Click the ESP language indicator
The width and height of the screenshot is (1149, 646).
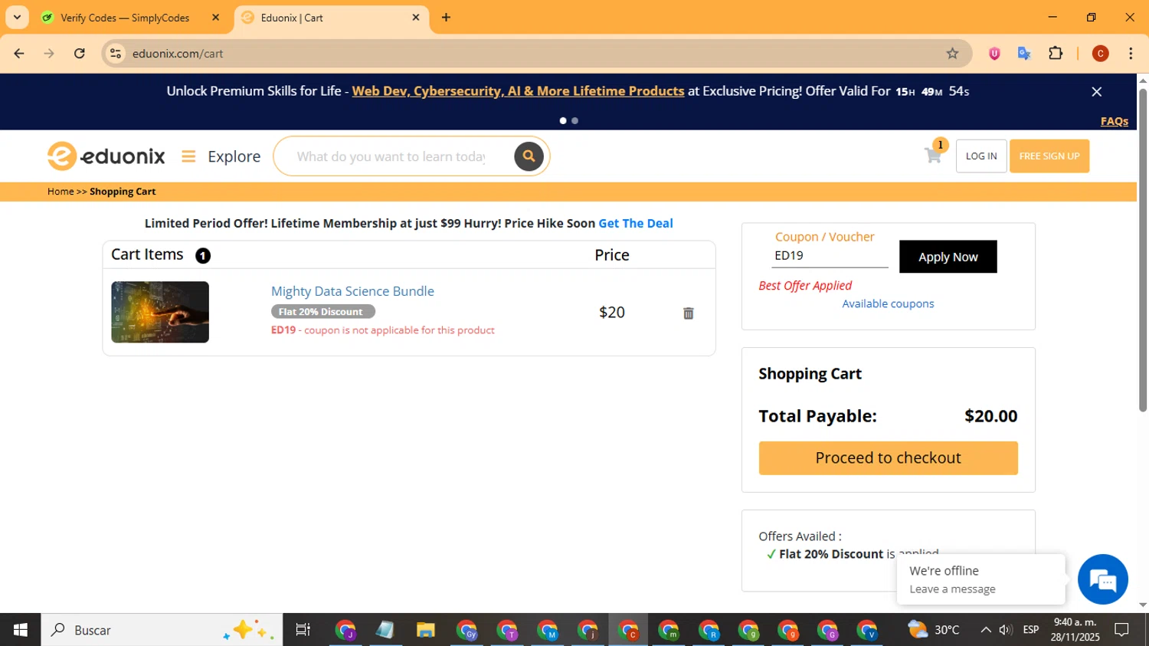coord(1031,630)
